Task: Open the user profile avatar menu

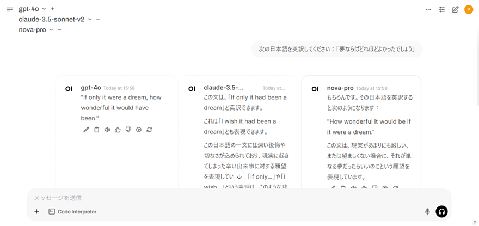Action: (x=468, y=9)
